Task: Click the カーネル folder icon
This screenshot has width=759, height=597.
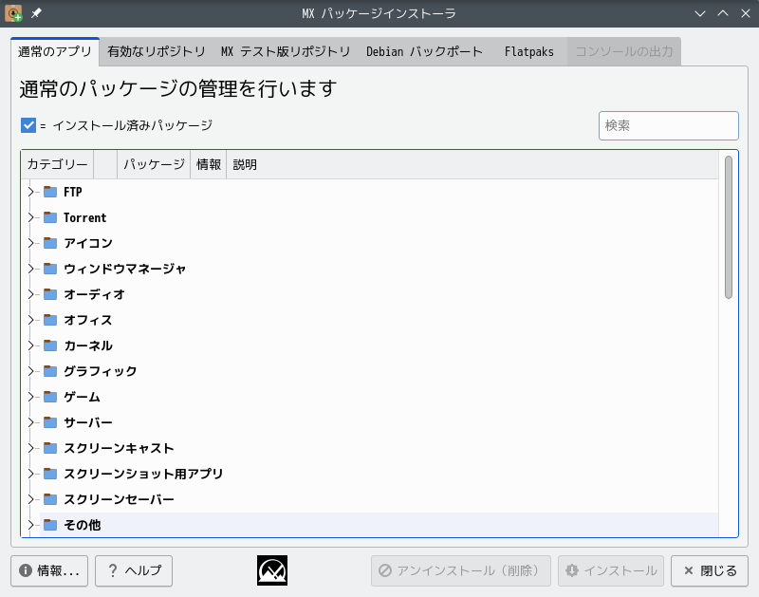Action: click(x=50, y=345)
